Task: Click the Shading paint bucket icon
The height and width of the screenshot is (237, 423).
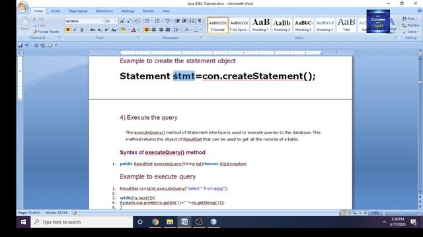Action: point(186,30)
